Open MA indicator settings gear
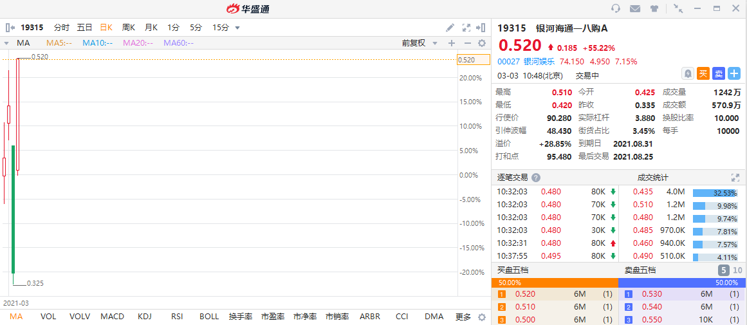 pyautogui.click(x=482, y=43)
